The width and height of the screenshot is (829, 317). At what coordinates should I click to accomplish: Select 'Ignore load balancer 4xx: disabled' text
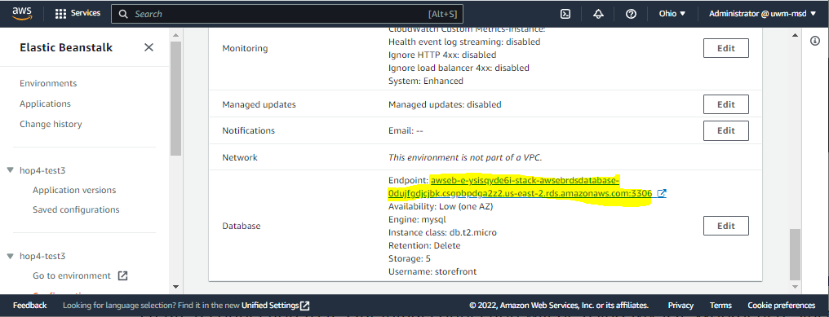(x=459, y=68)
